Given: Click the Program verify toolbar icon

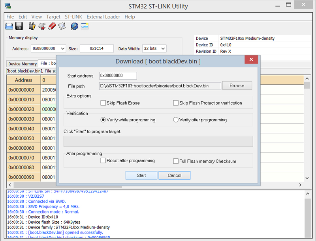Looking at the screenshot, I should click(x=62, y=26).
